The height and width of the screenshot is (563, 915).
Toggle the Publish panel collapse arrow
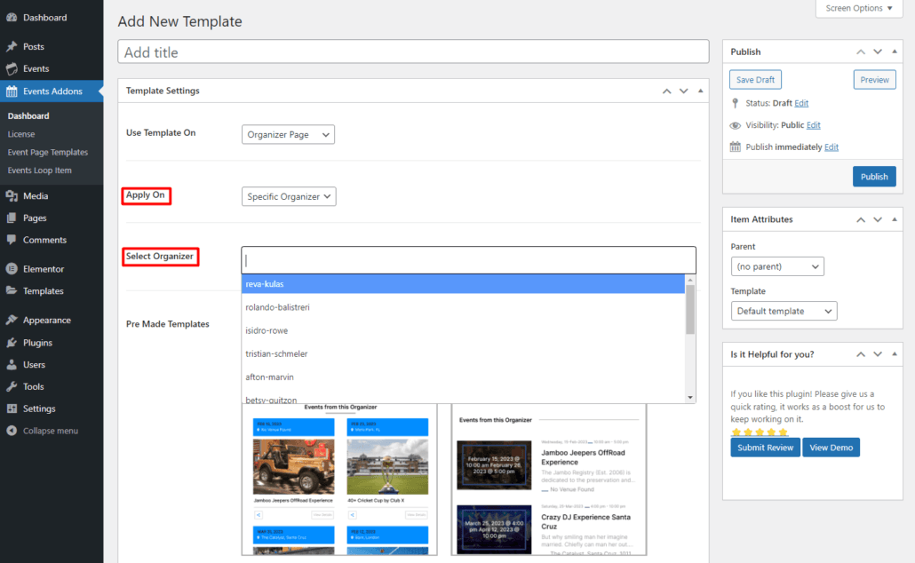(895, 52)
